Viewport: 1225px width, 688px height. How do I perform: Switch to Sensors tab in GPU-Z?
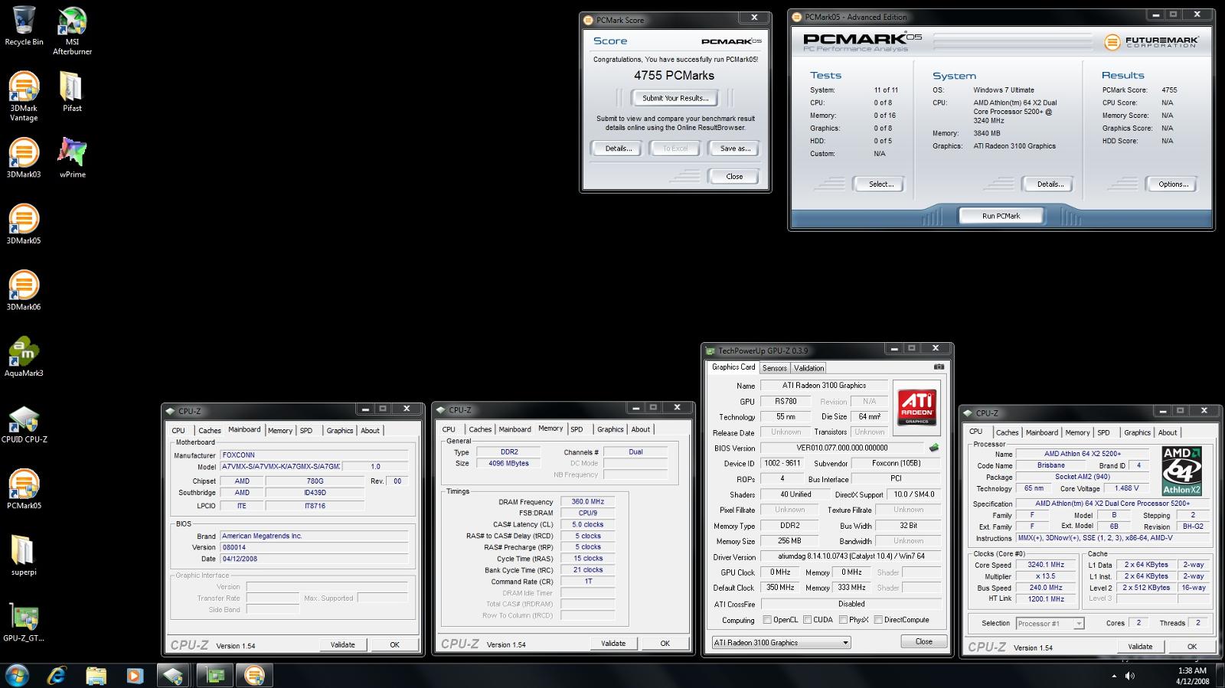click(x=774, y=368)
